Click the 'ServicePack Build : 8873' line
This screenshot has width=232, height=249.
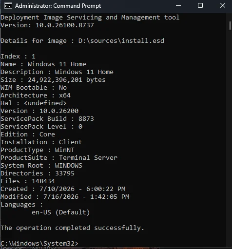tap(47, 119)
